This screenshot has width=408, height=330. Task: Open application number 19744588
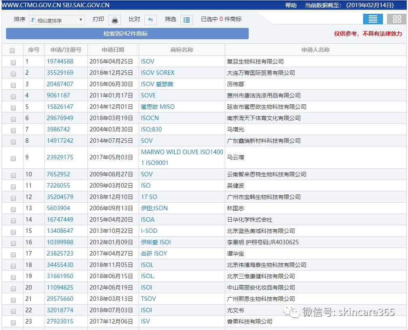[x=66, y=61]
